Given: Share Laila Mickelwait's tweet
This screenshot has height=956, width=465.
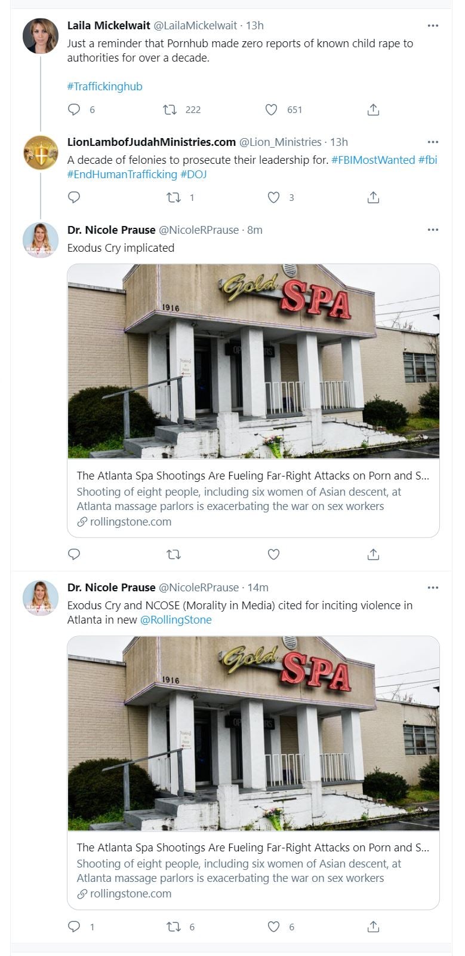Looking at the screenshot, I should click(373, 109).
